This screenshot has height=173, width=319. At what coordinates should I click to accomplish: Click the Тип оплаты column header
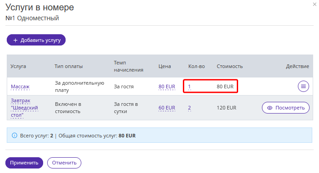[x=69, y=66]
